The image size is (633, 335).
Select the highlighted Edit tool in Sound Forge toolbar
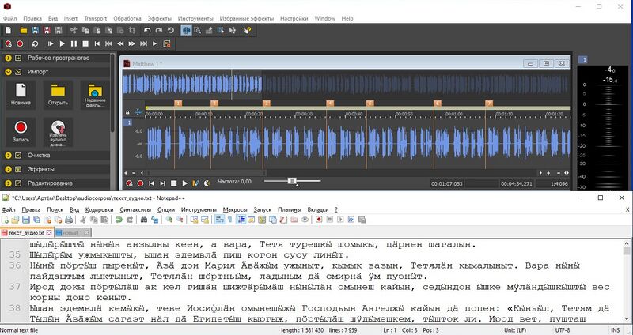pyautogui.click(x=186, y=30)
